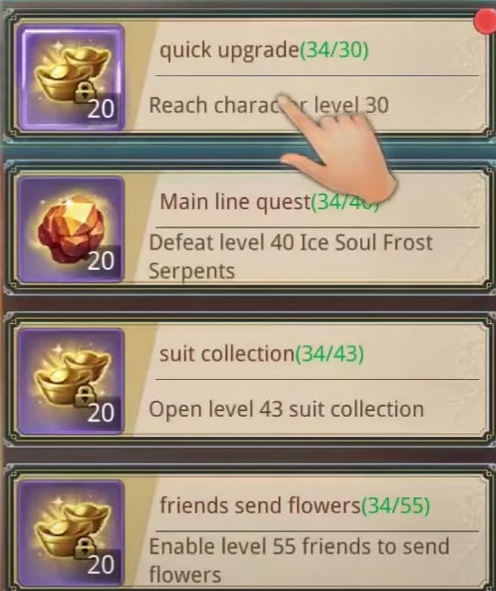The width and height of the screenshot is (496, 591).
Task: Click the (34/55) progress counter
Action: point(396,506)
